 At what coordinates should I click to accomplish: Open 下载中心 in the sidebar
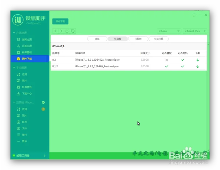(27, 94)
